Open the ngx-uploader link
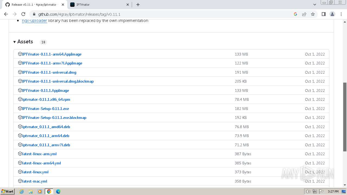This screenshot has height=195, width=347. click(x=34, y=21)
